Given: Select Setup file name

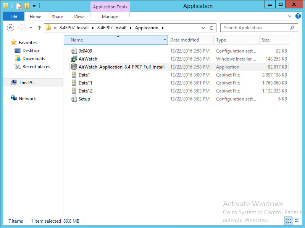Looking at the screenshot, I should [x=84, y=99].
